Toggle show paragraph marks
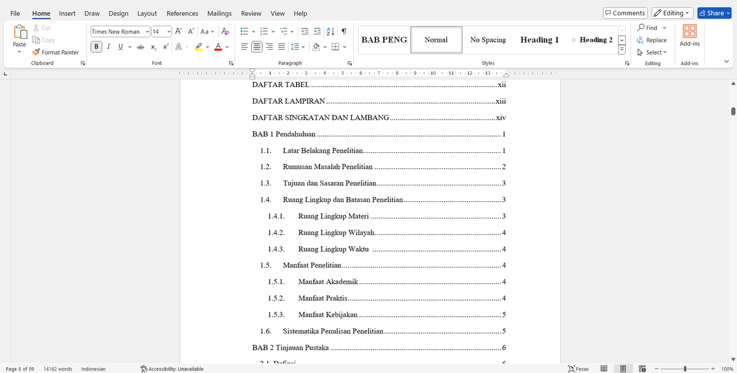 point(344,31)
